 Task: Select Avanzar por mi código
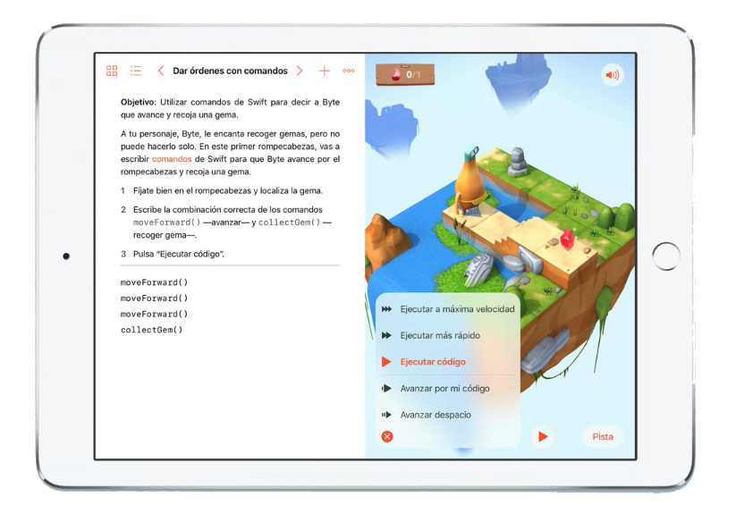click(448, 388)
